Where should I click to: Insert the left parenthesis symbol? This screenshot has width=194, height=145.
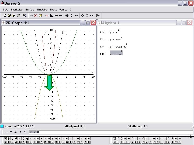(114, 139)
